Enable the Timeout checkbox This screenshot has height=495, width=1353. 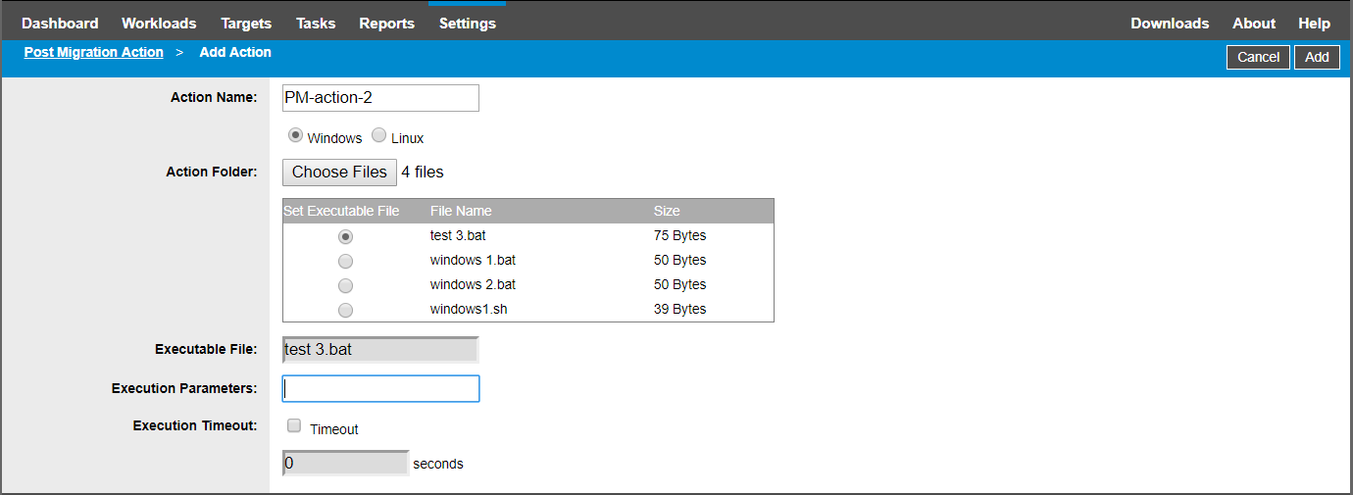[294, 426]
